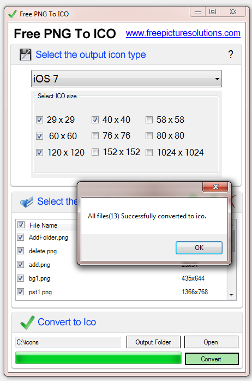Enable the 152 x 152 size checkbox

(95, 152)
